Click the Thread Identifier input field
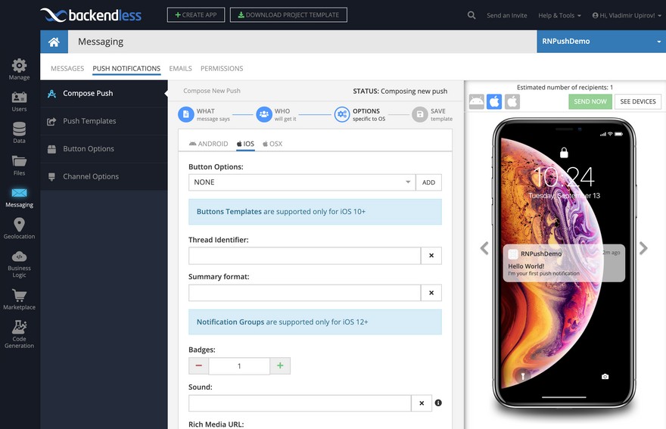The image size is (666, 429). point(304,256)
